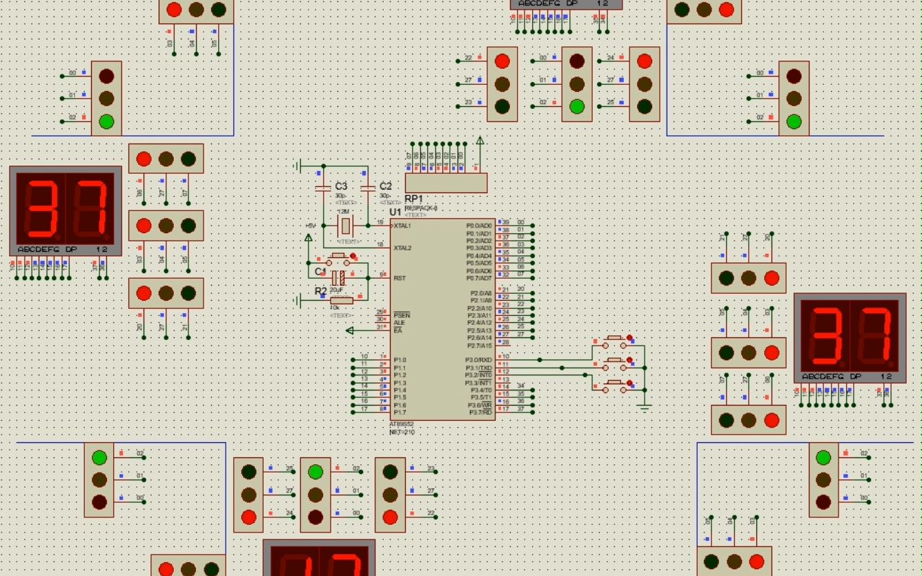Select the 10k resistor R2 symbol
The image size is (922, 576).
[x=340, y=300]
